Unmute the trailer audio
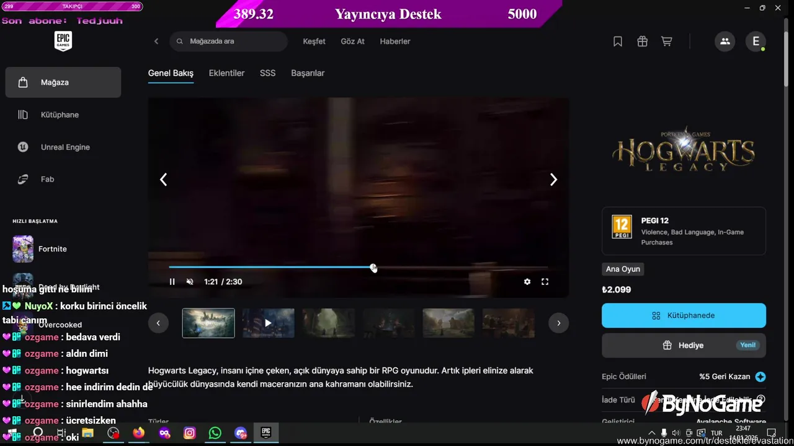Screen dimensions: 794x446 tap(190, 282)
